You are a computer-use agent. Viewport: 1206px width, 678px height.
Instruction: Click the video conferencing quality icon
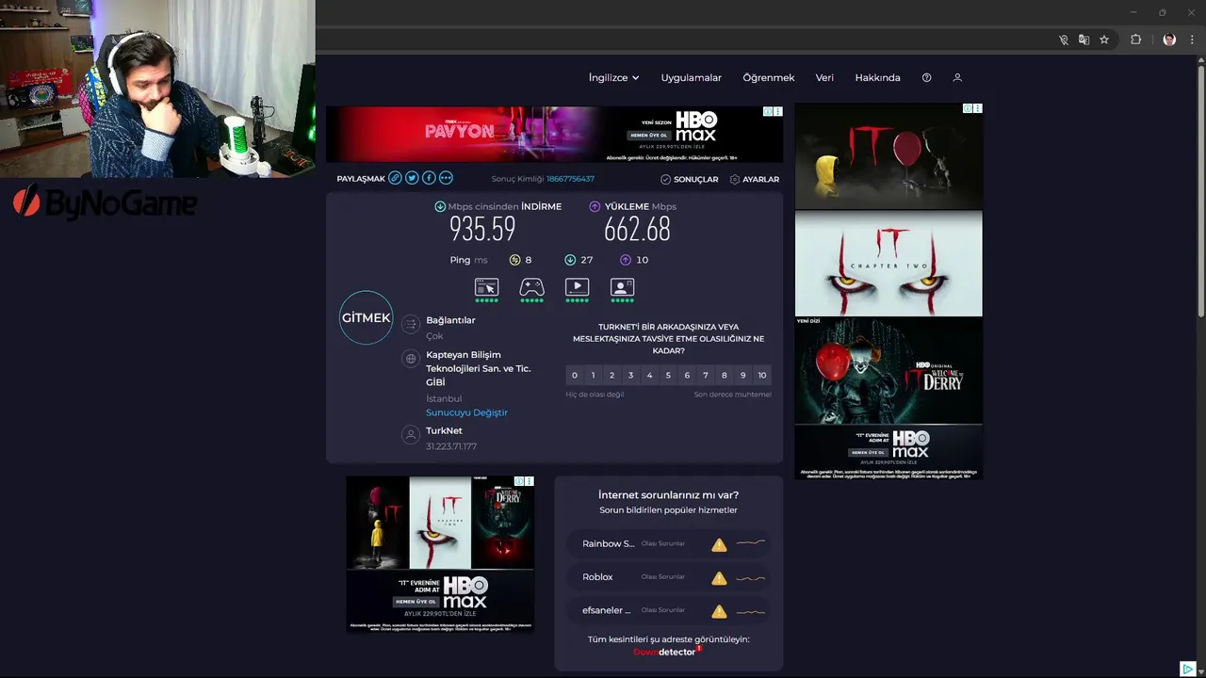(622, 287)
